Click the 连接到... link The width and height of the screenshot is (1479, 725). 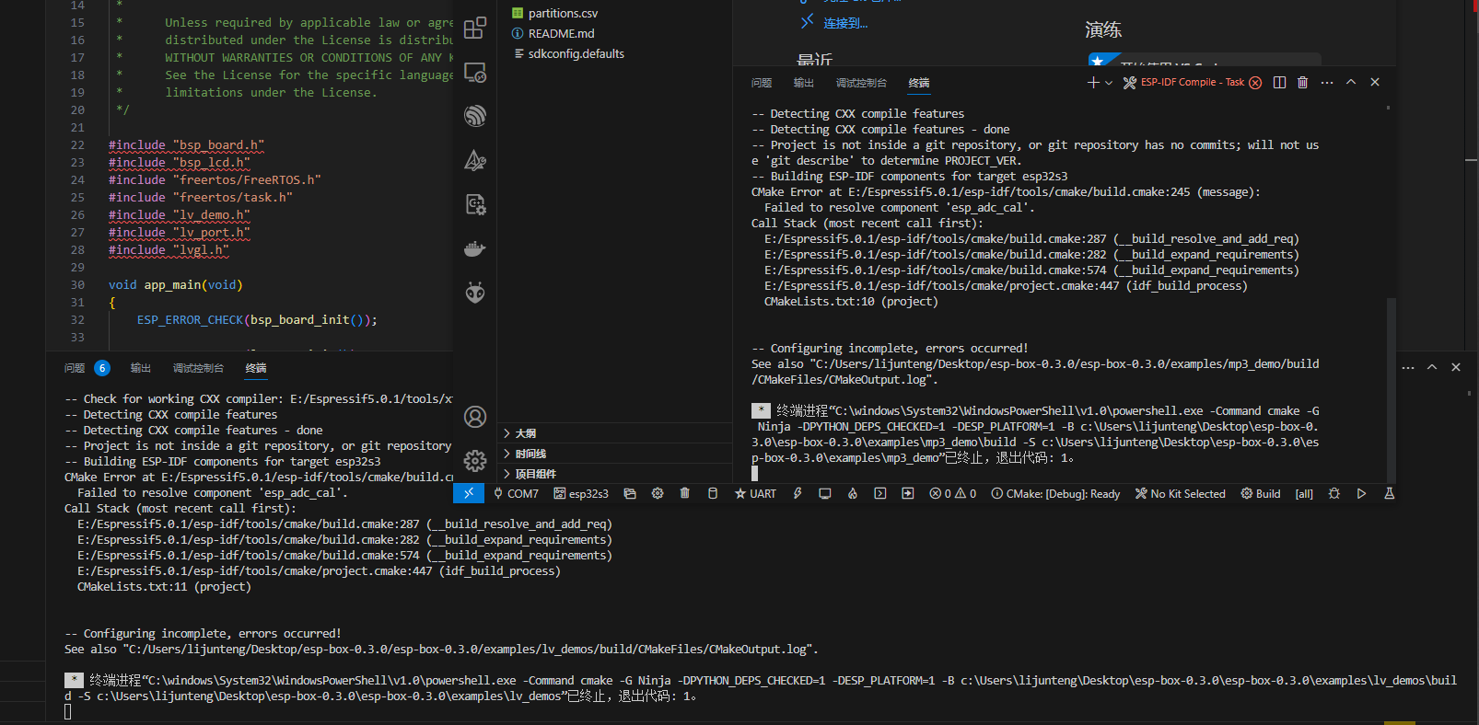[844, 23]
